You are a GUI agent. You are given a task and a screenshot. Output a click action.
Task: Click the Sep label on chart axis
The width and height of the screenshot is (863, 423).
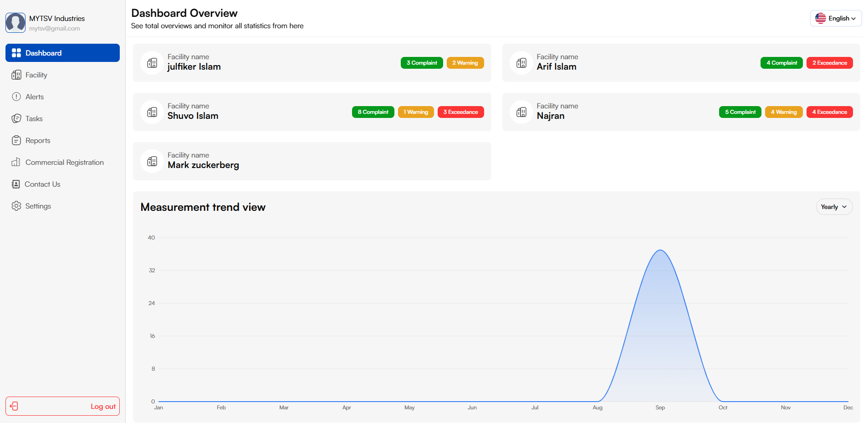[660, 408]
